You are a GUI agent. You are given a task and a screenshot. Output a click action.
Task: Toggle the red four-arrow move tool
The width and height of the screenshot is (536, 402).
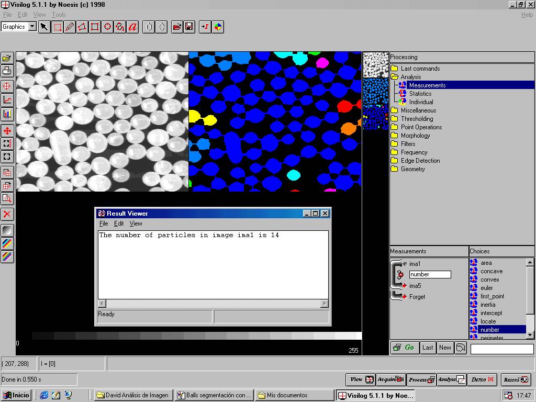[7, 131]
